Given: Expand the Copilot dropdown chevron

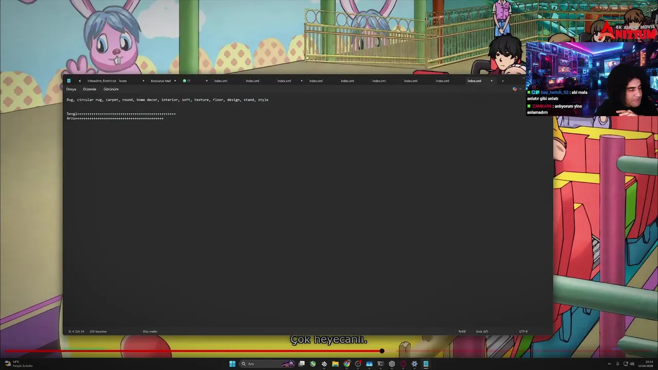Looking at the screenshot, I should click(x=520, y=89).
